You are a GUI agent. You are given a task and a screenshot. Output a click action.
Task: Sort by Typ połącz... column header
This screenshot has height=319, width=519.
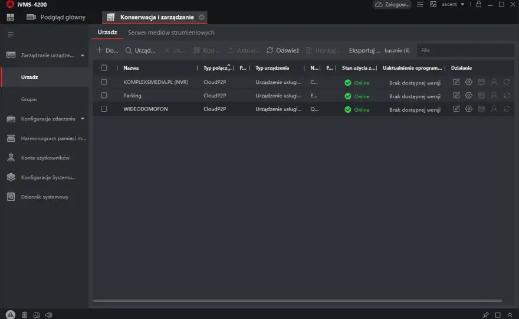pos(217,68)
